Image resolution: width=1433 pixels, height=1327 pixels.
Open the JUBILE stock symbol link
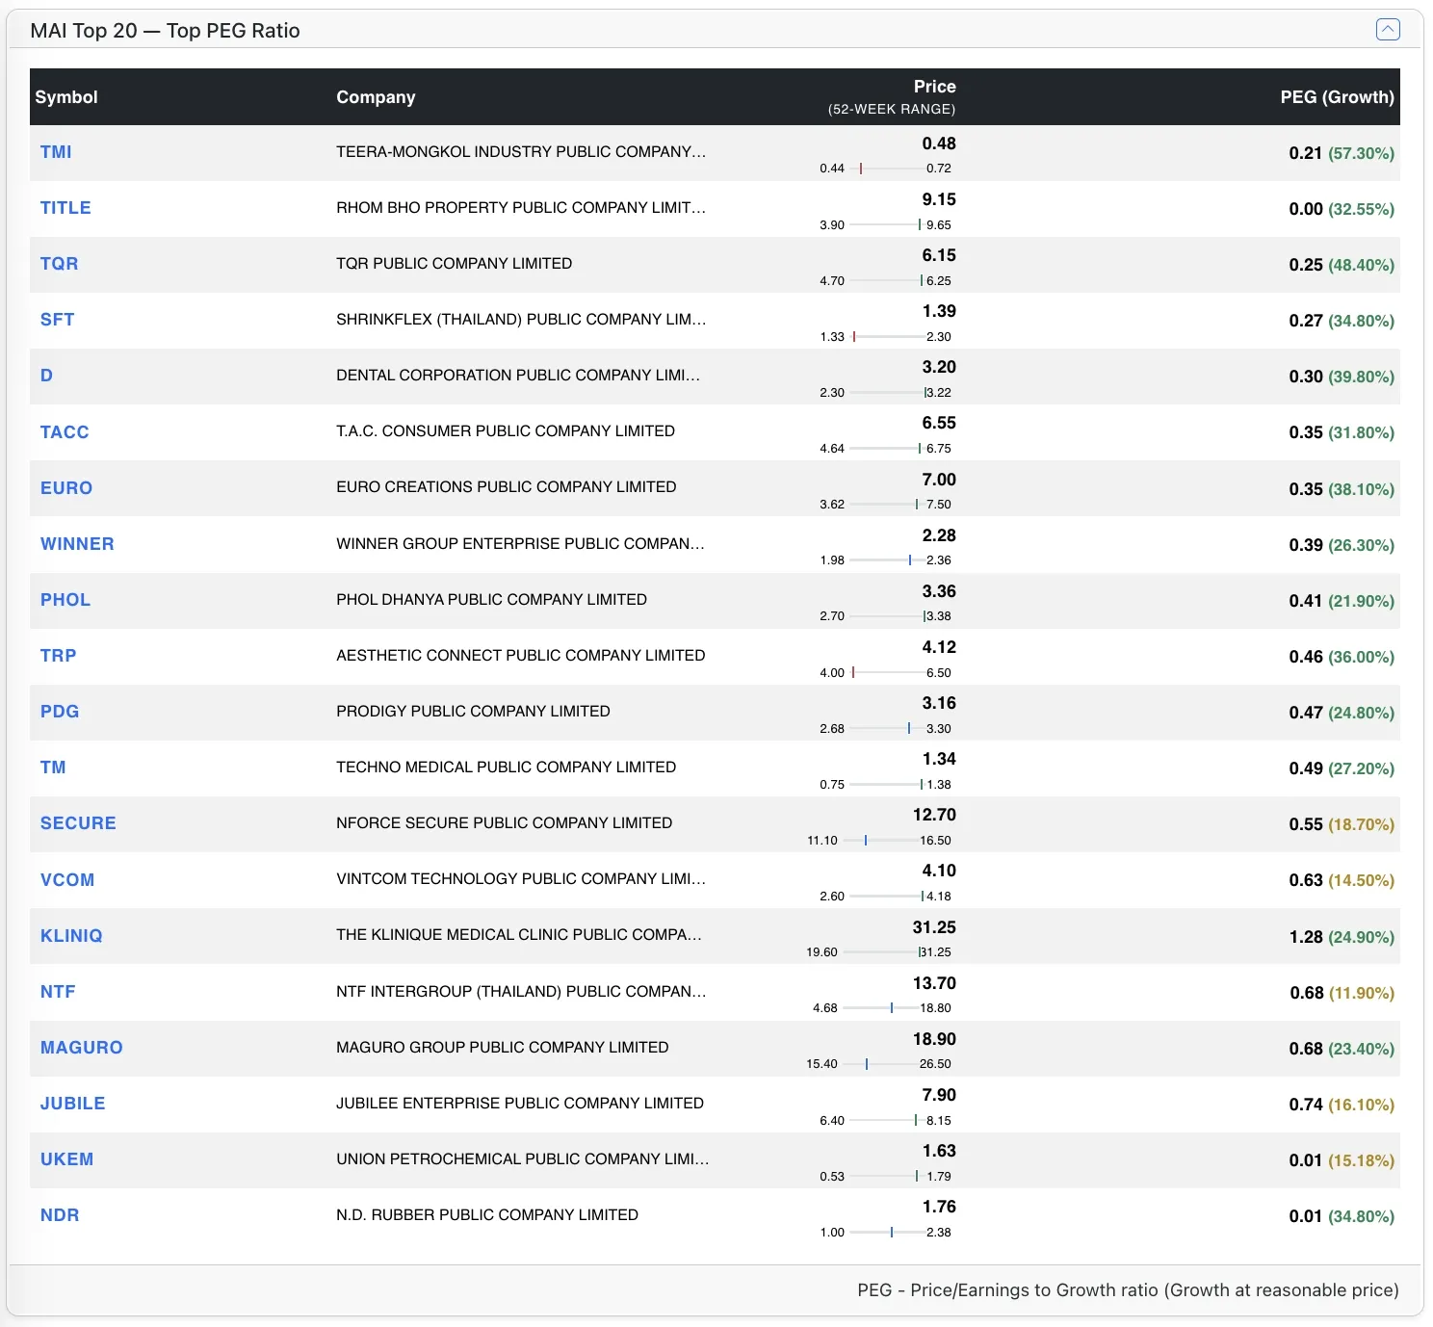[x=73, y=1104]
